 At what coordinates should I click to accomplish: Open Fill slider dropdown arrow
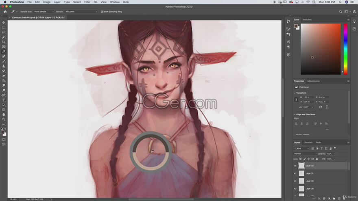[x=334, y=159]
